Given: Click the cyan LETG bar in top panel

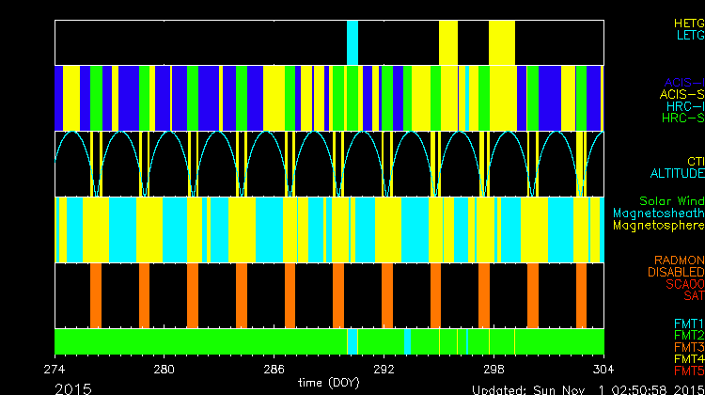Looking at the screenshot, I should (352, 42).
